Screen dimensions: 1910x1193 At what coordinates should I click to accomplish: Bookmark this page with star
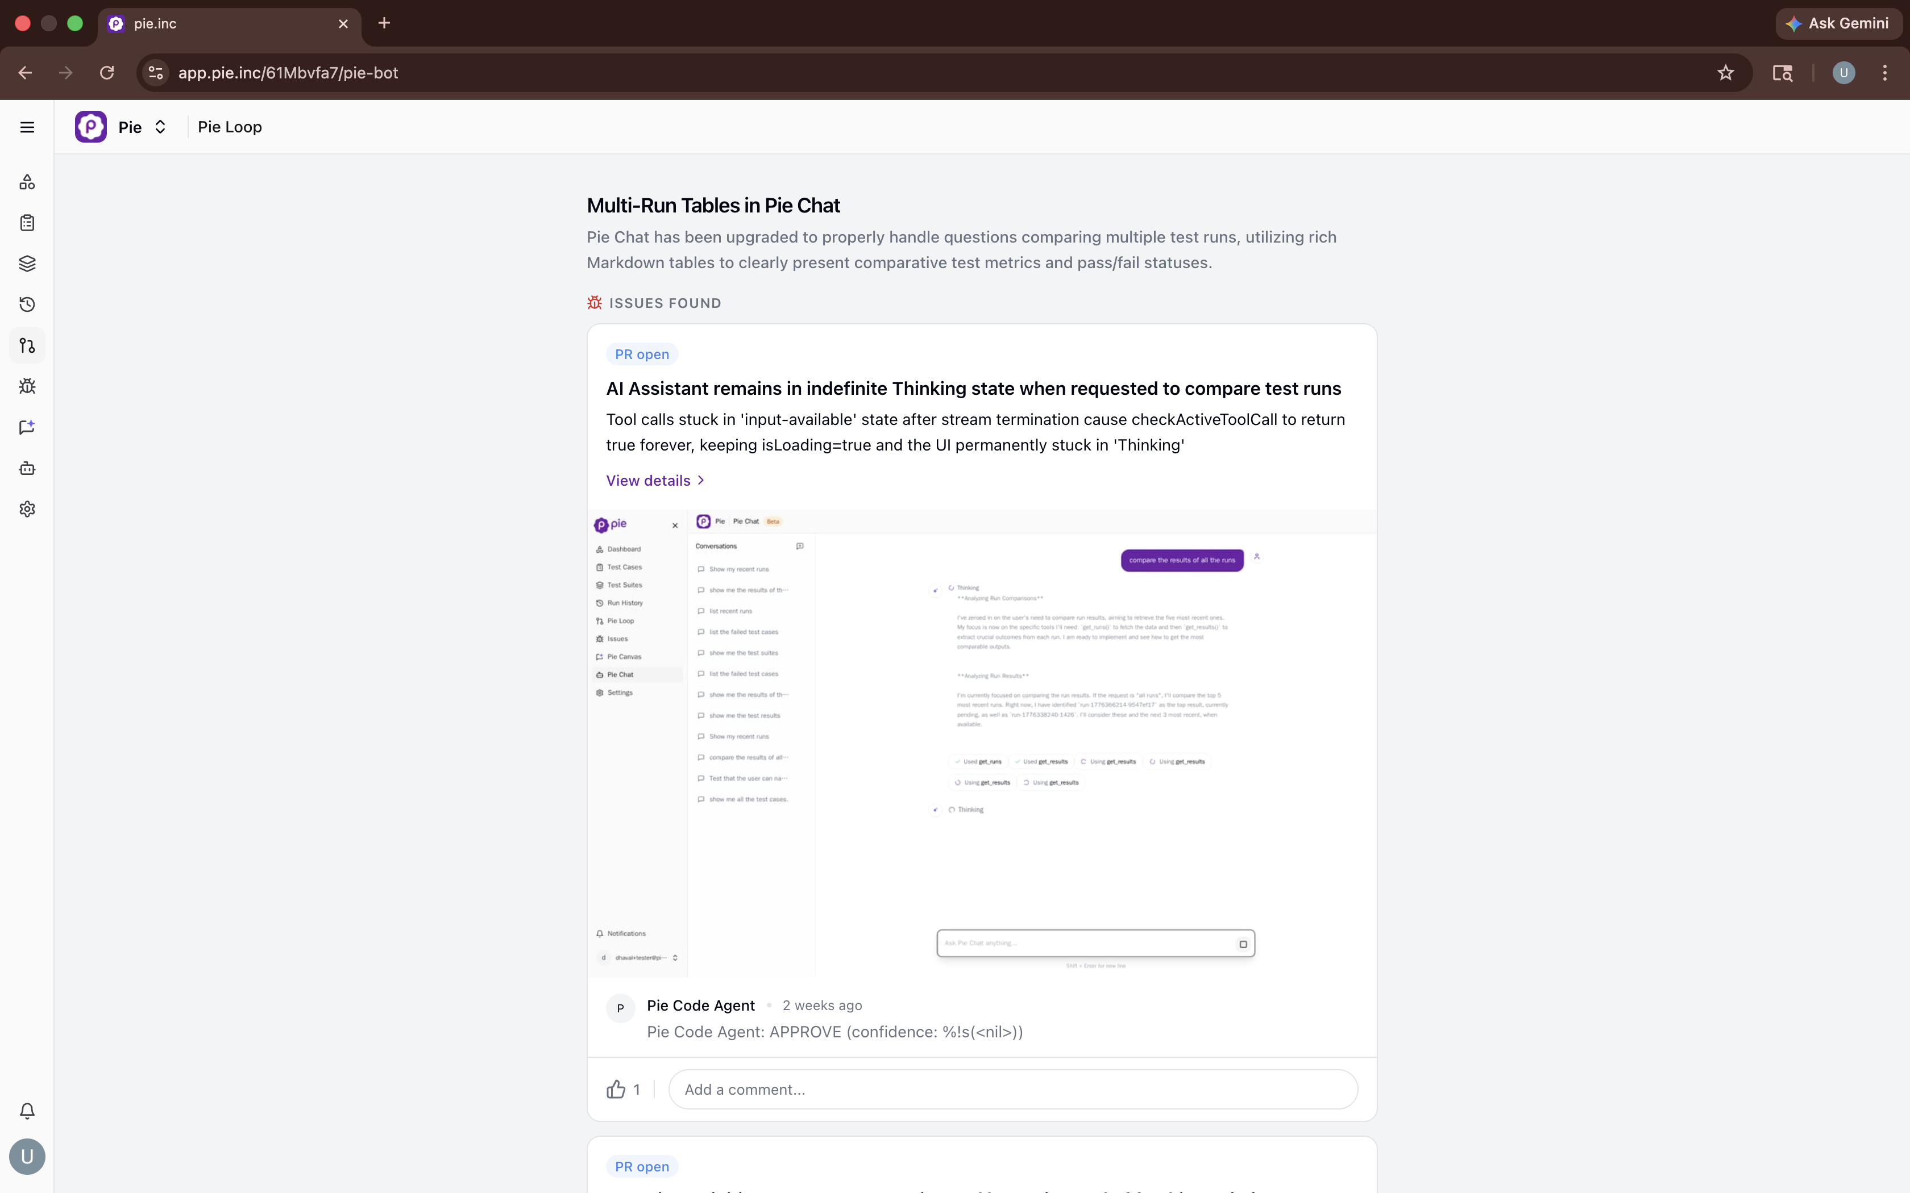pyautogui.click(x=1725, y=73)
